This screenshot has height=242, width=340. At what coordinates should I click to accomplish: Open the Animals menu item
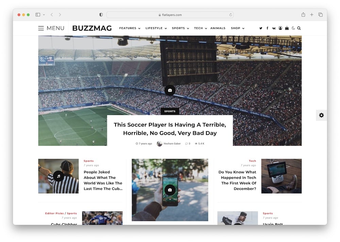[x=218, y=28]
